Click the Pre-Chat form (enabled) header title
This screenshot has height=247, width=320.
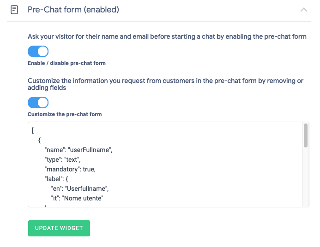(x=73, y=9)
